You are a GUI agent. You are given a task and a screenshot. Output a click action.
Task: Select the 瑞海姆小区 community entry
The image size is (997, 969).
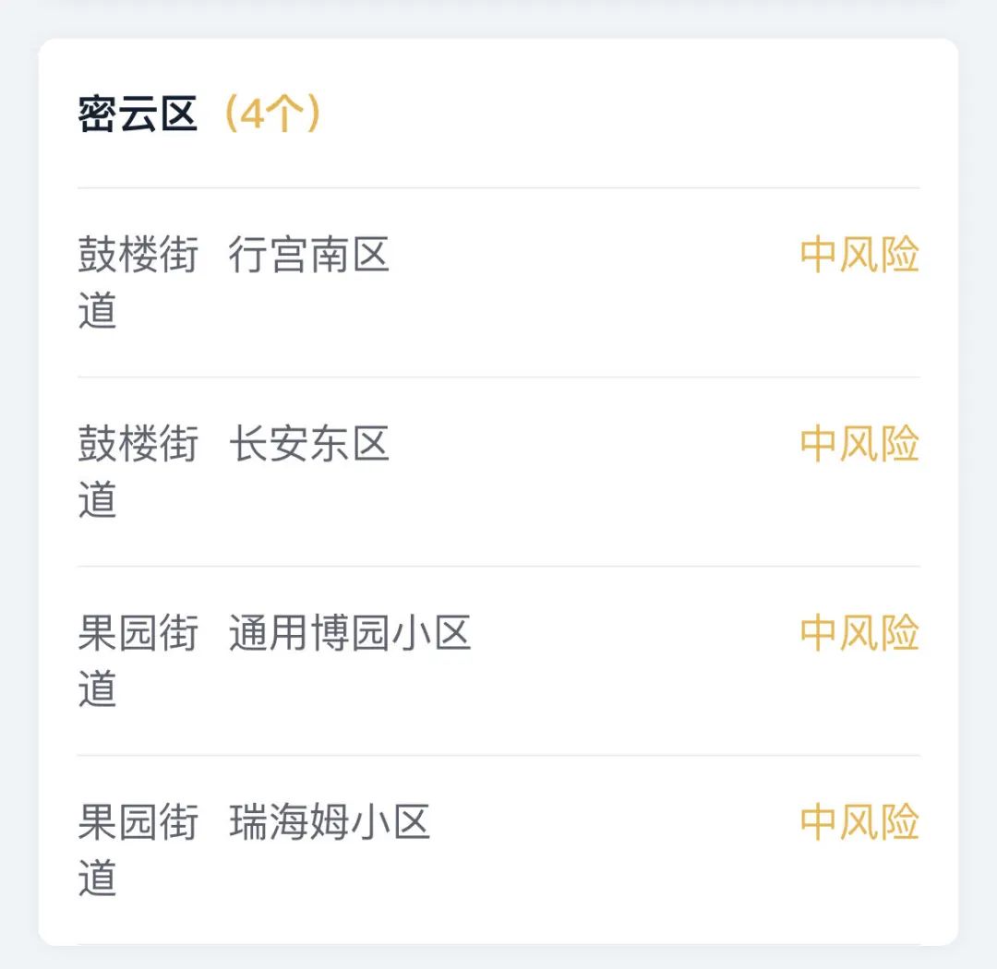pos(330,821)
